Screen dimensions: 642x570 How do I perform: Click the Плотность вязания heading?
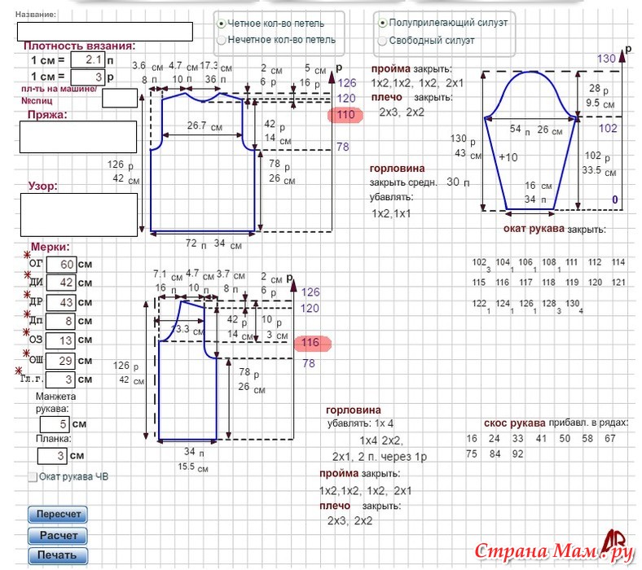[79, 46]
